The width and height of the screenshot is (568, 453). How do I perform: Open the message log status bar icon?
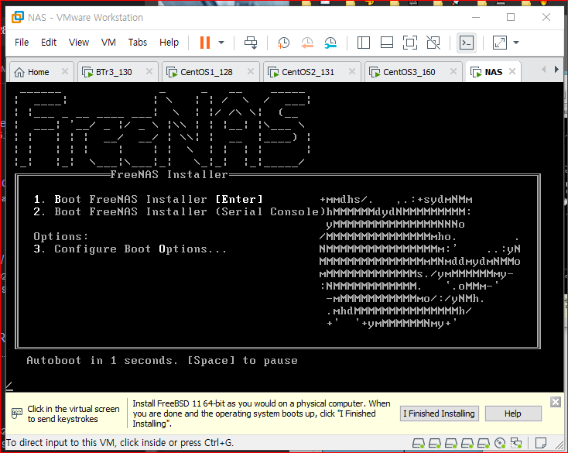(x=541, y=443)
